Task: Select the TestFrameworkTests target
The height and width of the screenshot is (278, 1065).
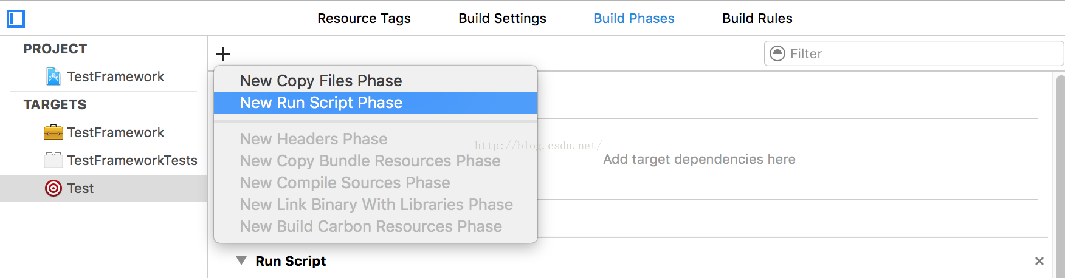Action: point(132,160)
